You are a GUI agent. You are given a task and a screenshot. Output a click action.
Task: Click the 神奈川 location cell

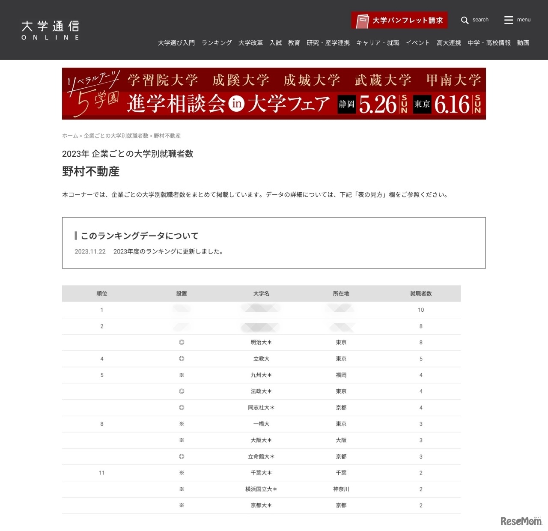[341, 489]
